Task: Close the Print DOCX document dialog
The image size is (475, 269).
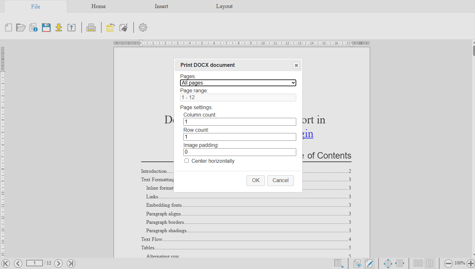Action: coord(296,65)
